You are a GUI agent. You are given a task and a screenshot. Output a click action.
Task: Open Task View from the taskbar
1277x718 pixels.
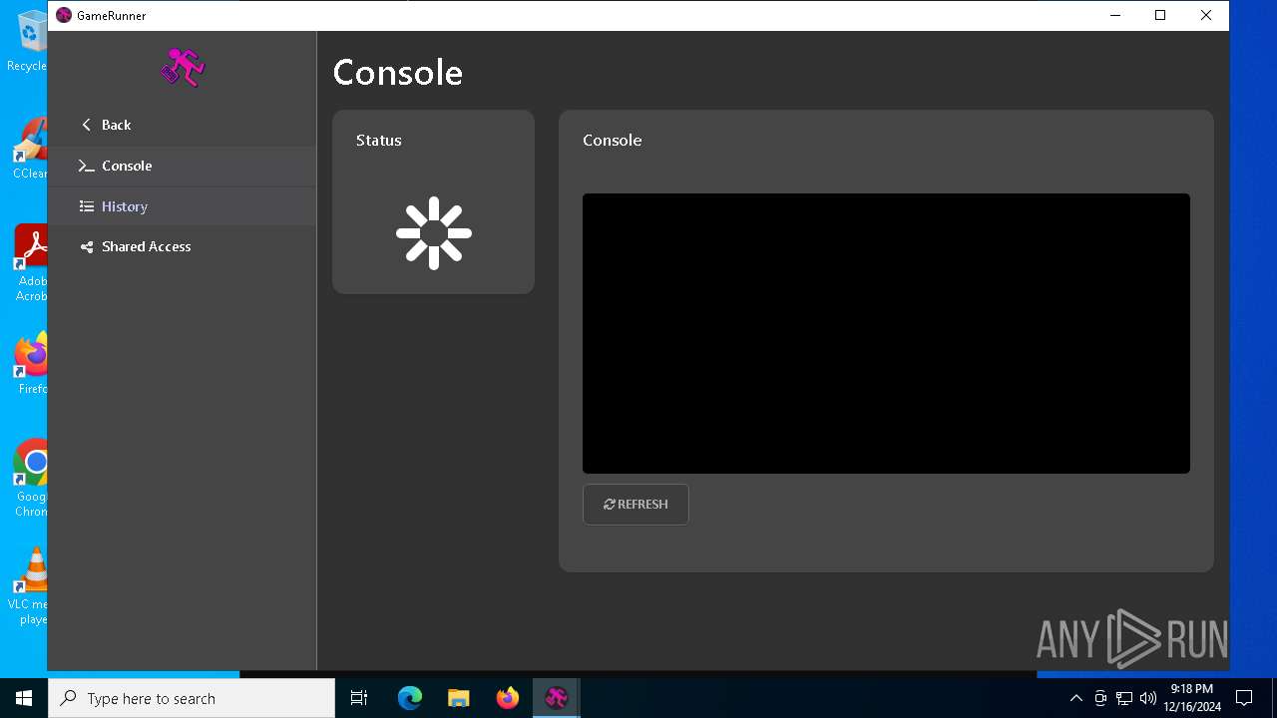[x=359, y=698]
